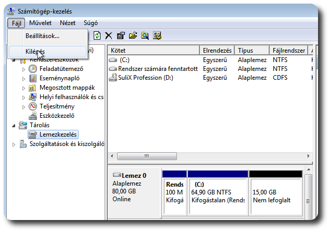This screenshot has width=330, height=232.
Task: Click the properties toolbar icon
Action: 121,35
